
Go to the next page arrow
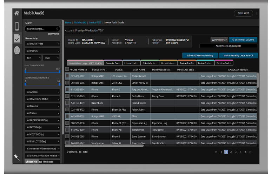coord(245,152)
